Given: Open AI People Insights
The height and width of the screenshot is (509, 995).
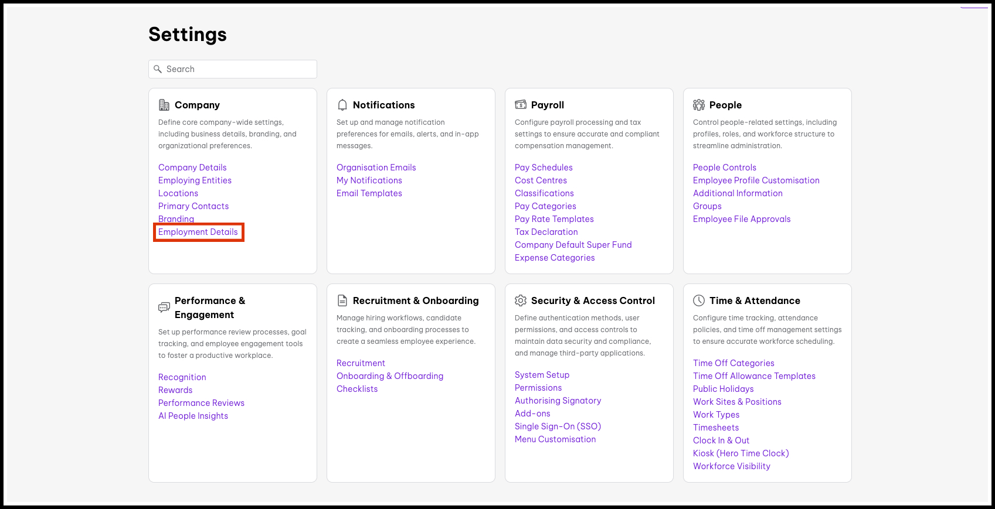Looking at the screenshot, I should click(x=193, y=416).
